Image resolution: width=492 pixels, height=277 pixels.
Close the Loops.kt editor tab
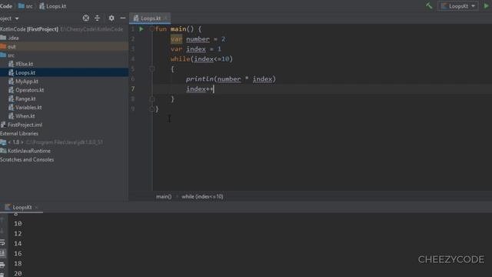pyautogui.click(x=166, y=18)
